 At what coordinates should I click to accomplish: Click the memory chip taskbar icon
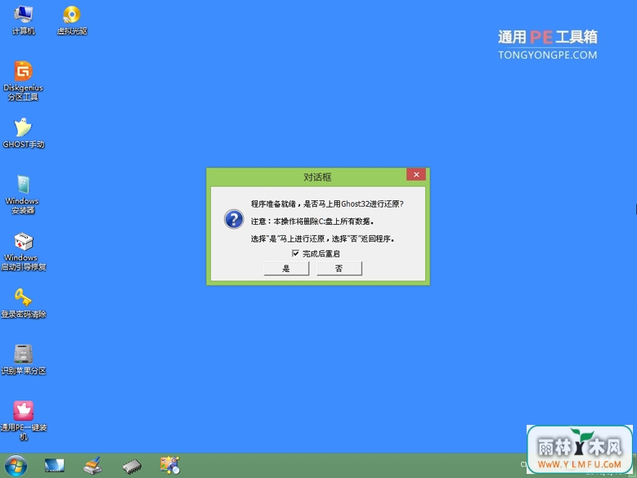tap(132, 467)
